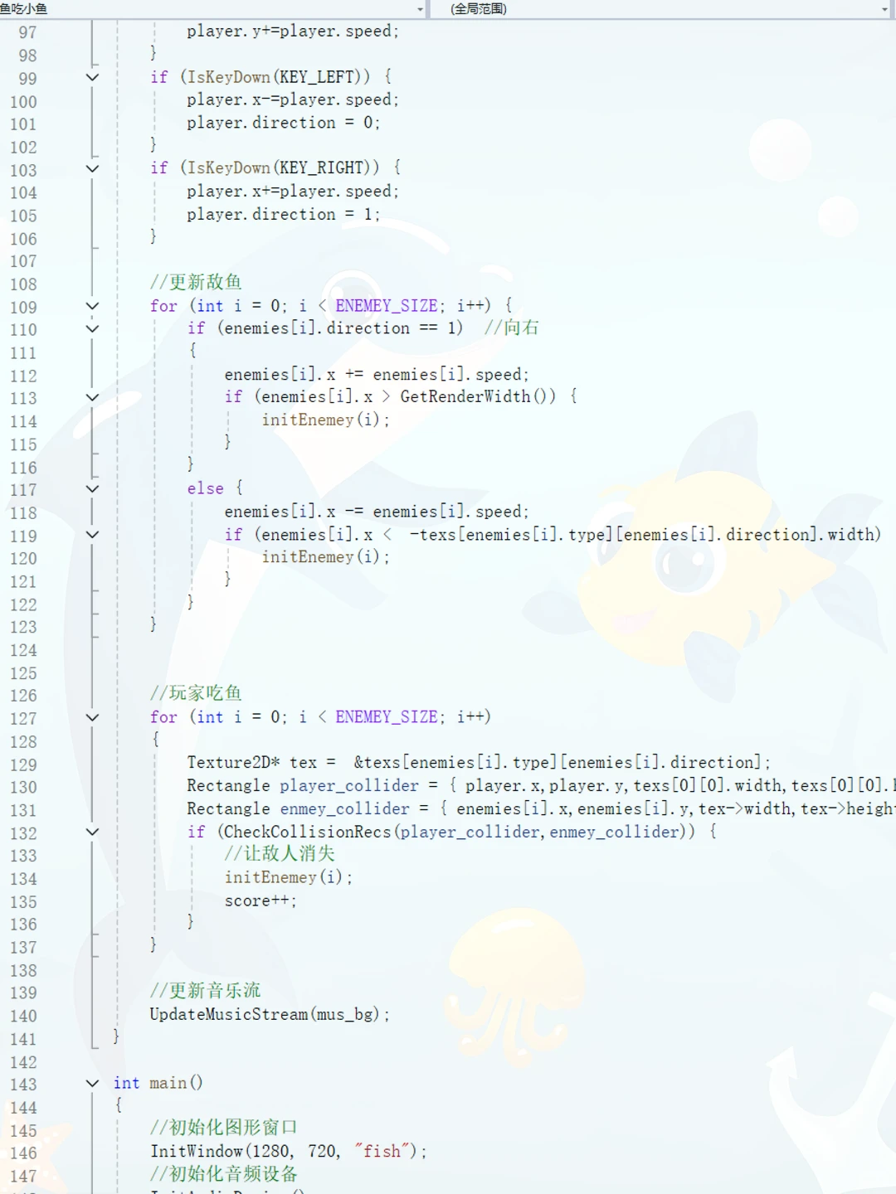Collapse the KEY_LEFT if block at line 99
This screenshot has height=1194, width=896.
[x=92, y=77]
